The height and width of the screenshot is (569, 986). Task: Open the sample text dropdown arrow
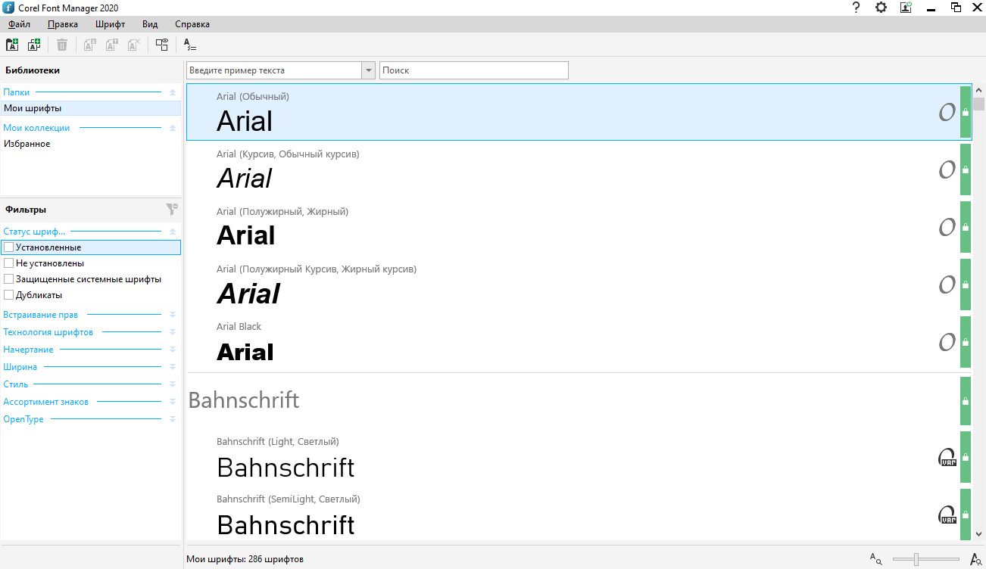(x=369, y=70)
